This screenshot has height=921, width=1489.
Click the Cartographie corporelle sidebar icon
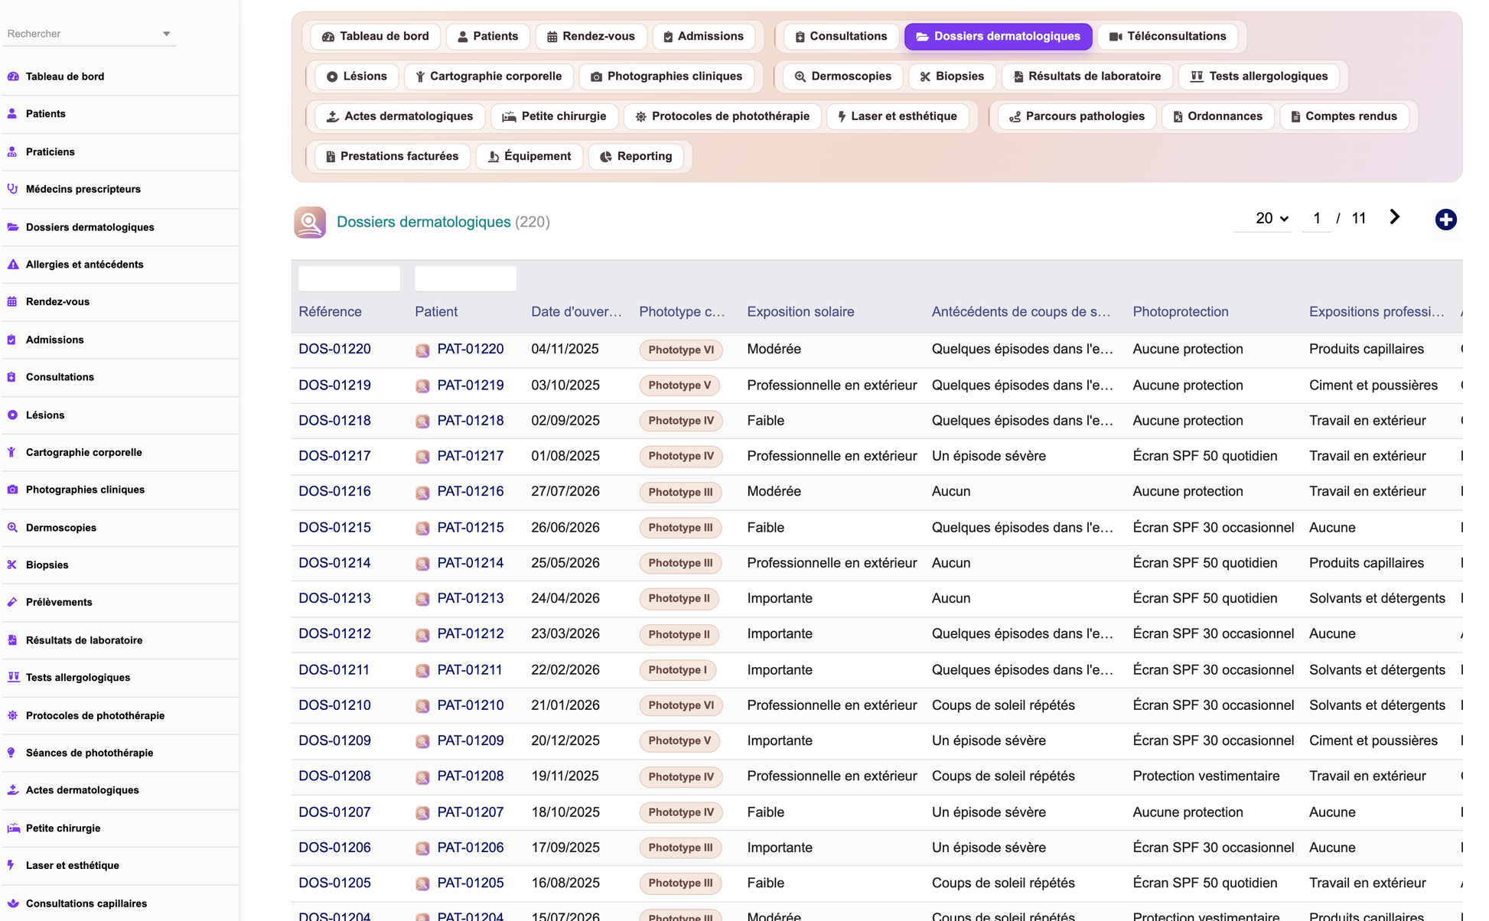[x=12, y=452]
